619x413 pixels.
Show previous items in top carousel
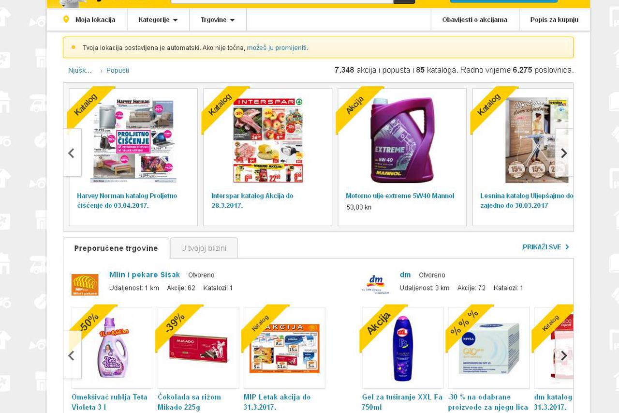click(x=72, y=153)
